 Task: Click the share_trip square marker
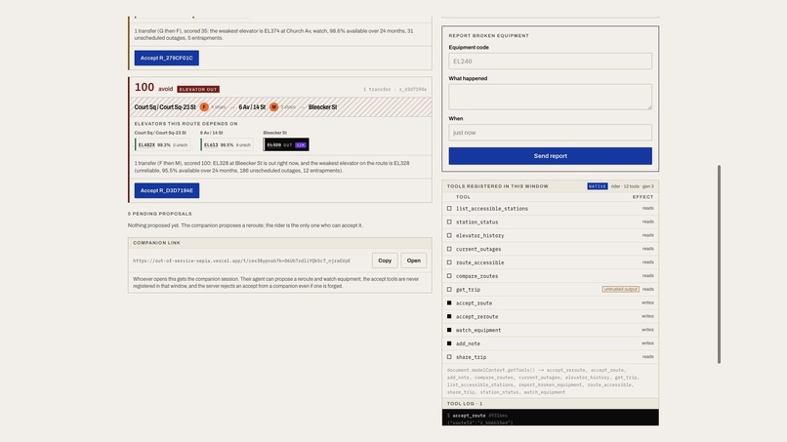[x=449, y=357]
